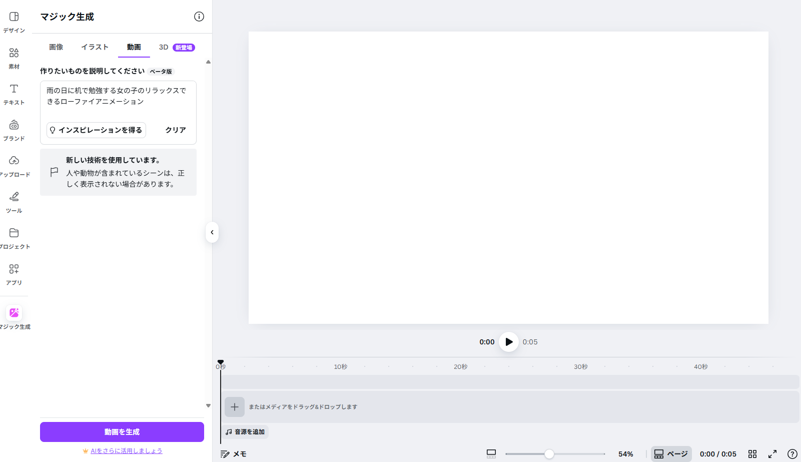
Task: Open the 素材 elements panel
Action: tap(14, 58)
